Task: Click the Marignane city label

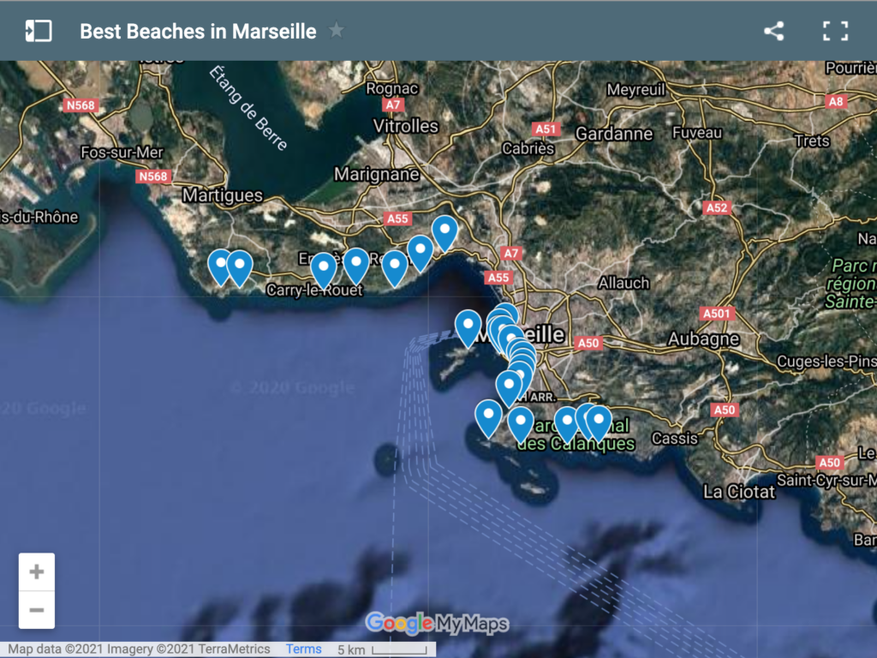Action: pos(377,175)
